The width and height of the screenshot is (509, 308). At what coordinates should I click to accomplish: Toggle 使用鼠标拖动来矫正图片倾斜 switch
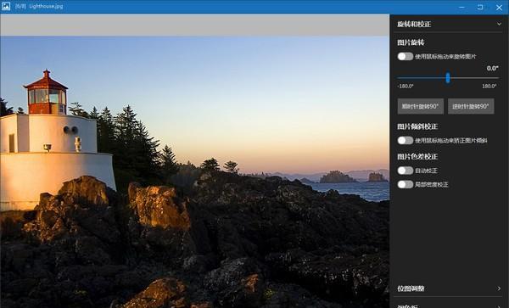pos(406,141)
